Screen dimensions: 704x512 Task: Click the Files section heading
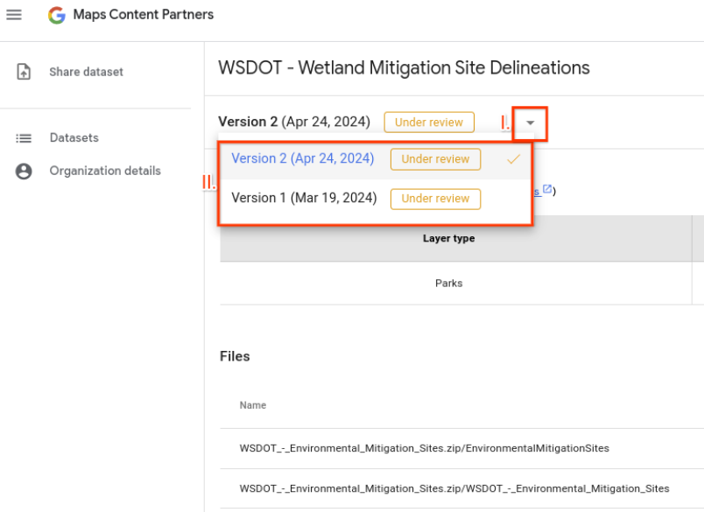(x=235, y=356)
